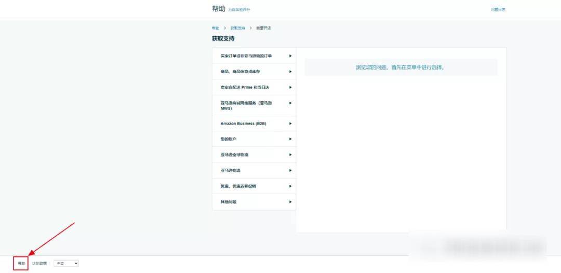The image size is (561, 273).
Task: Open language dropdown showing 中文
Action: tap(66, 263)
